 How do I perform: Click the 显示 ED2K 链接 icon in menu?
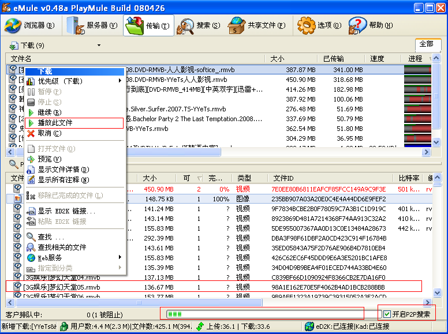[x=31, y=211]
